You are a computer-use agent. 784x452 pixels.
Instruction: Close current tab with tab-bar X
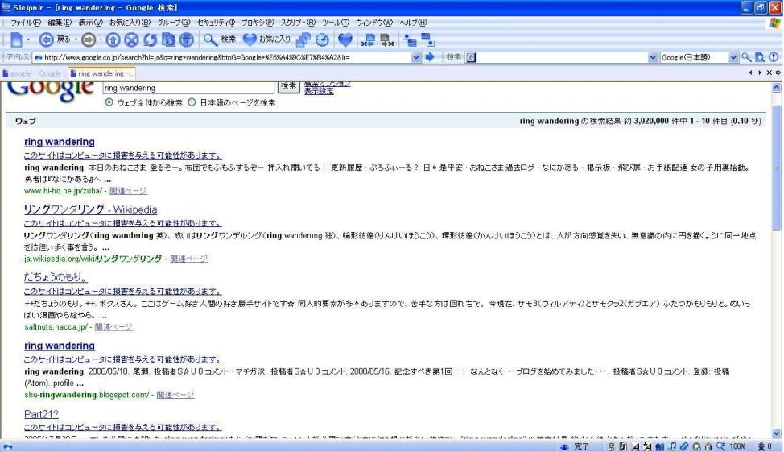coord(769,73)
